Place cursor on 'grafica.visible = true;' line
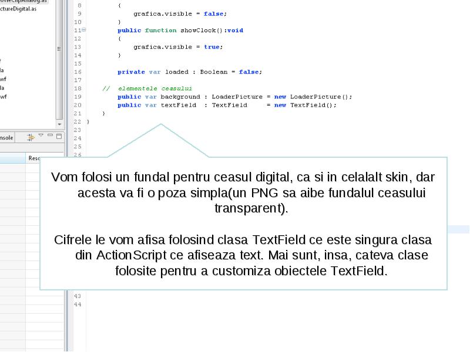This screenshot has height=352, width=470. [x=178, y=47]
